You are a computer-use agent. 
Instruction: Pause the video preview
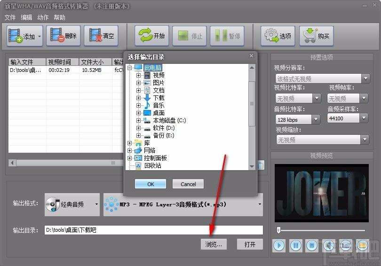click(296, 246)
